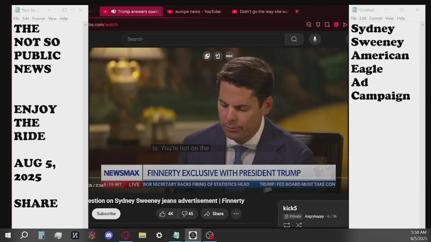
Task: Click 'AUG 5,' text in left Notepad
Action: (x=35, y=164)
